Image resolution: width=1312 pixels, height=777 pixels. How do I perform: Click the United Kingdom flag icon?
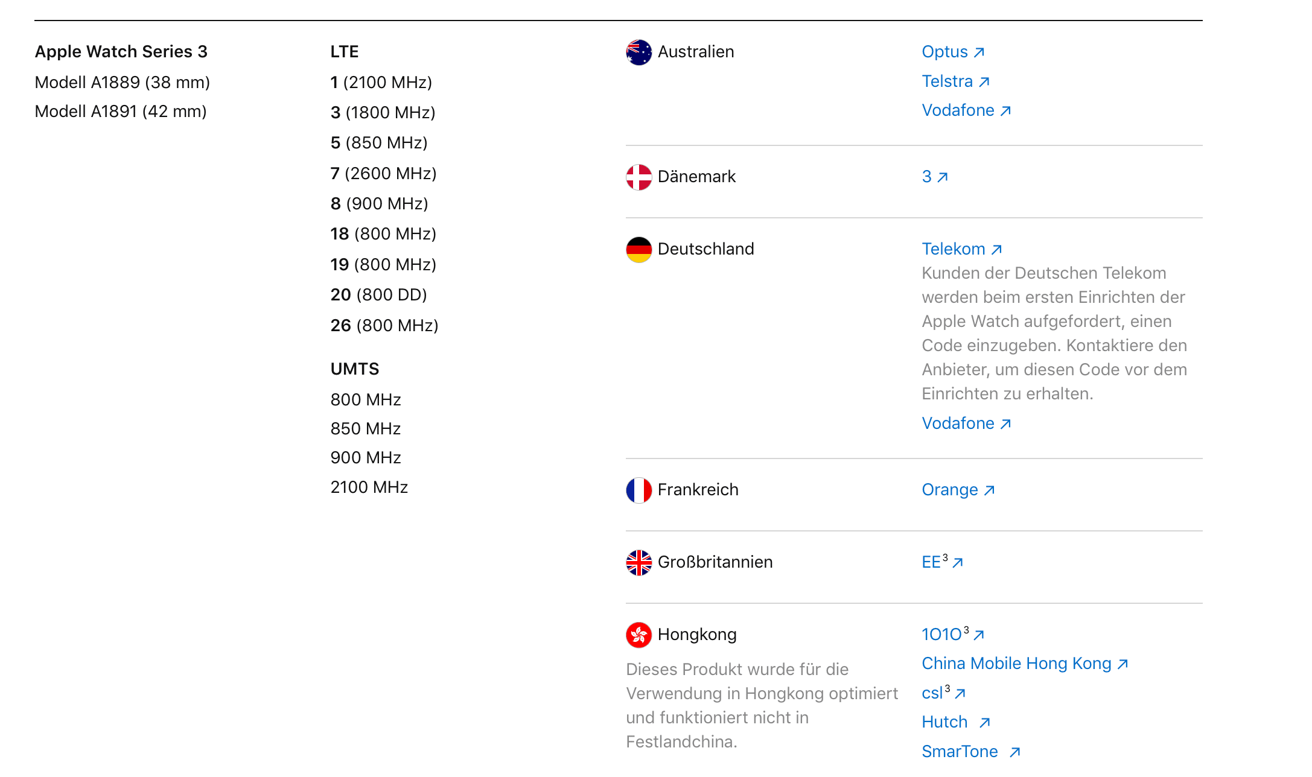pos(638,562)
